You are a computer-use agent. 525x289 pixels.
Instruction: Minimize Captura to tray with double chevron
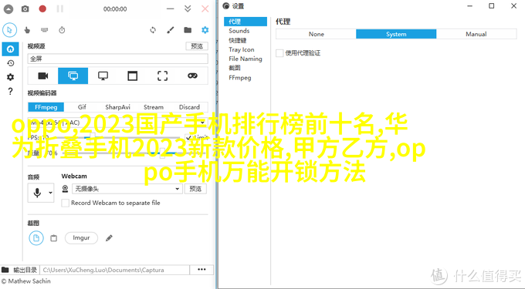point(188,8)
